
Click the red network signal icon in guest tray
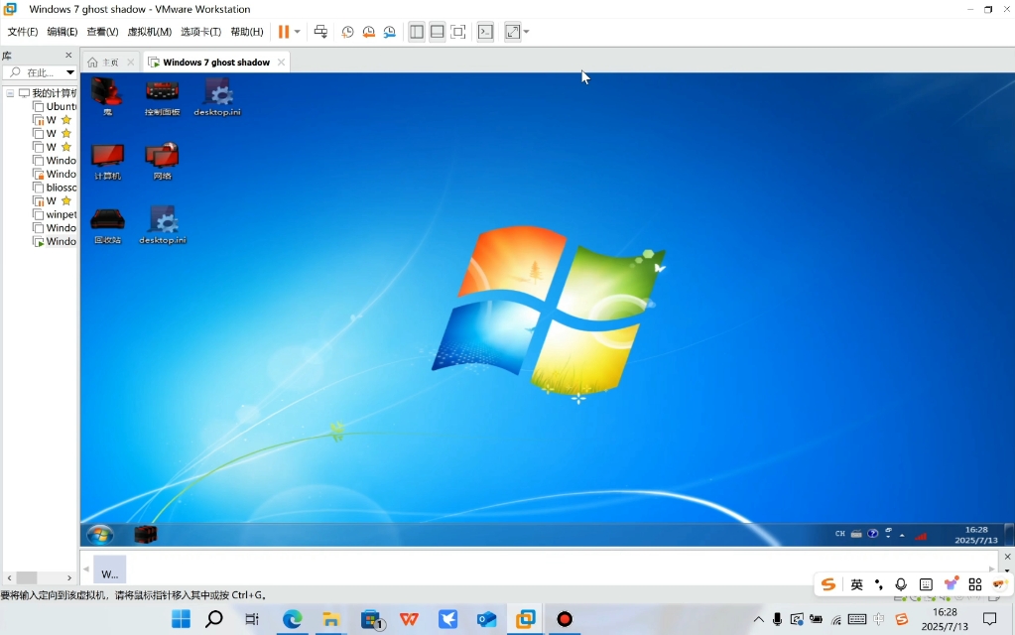tap(921, 536)
